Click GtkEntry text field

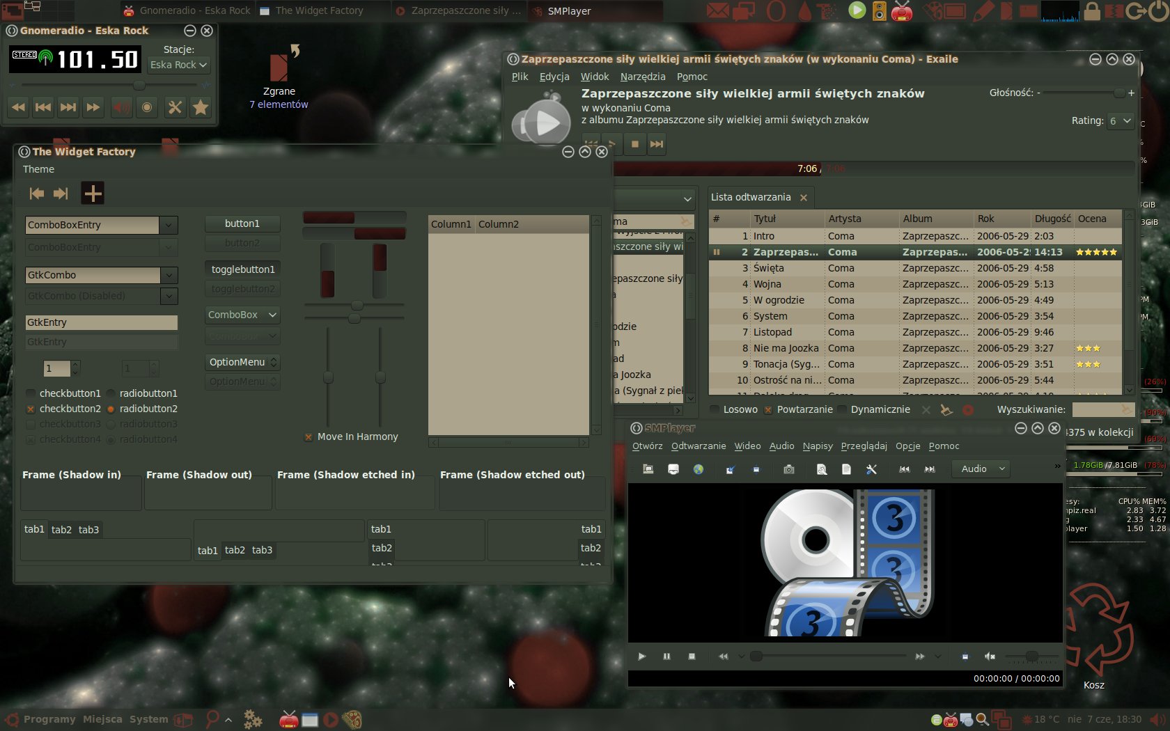102,322
